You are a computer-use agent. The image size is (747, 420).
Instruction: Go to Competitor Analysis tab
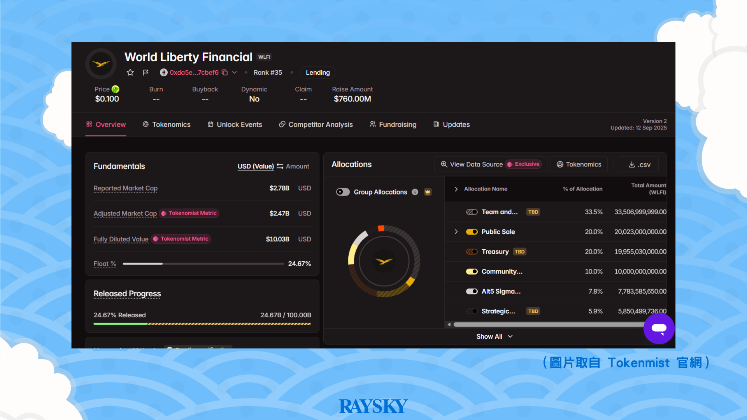point(316,124)
